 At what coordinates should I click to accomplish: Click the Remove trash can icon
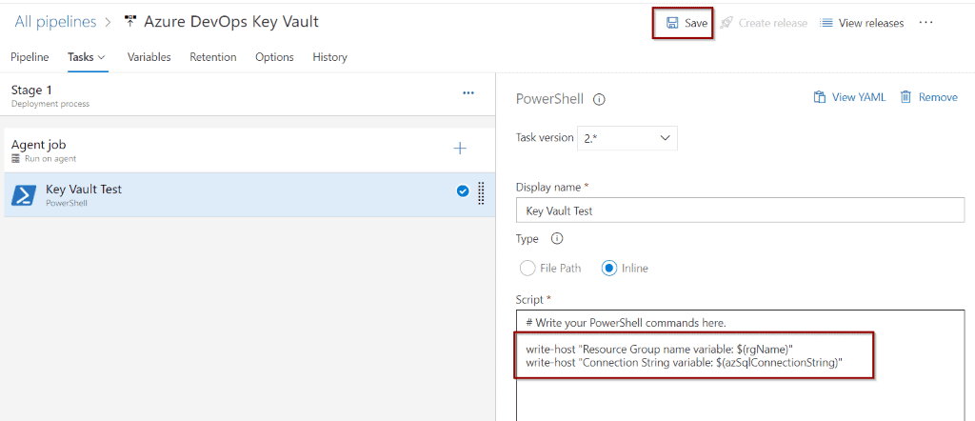[906, 97]
